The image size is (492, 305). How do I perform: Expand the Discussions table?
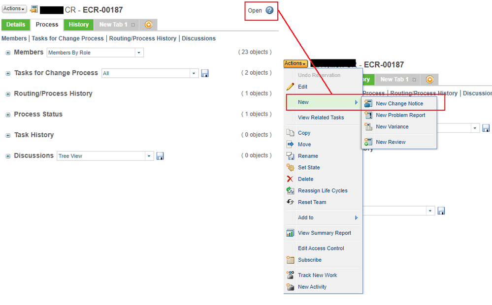tap(8, 156)
